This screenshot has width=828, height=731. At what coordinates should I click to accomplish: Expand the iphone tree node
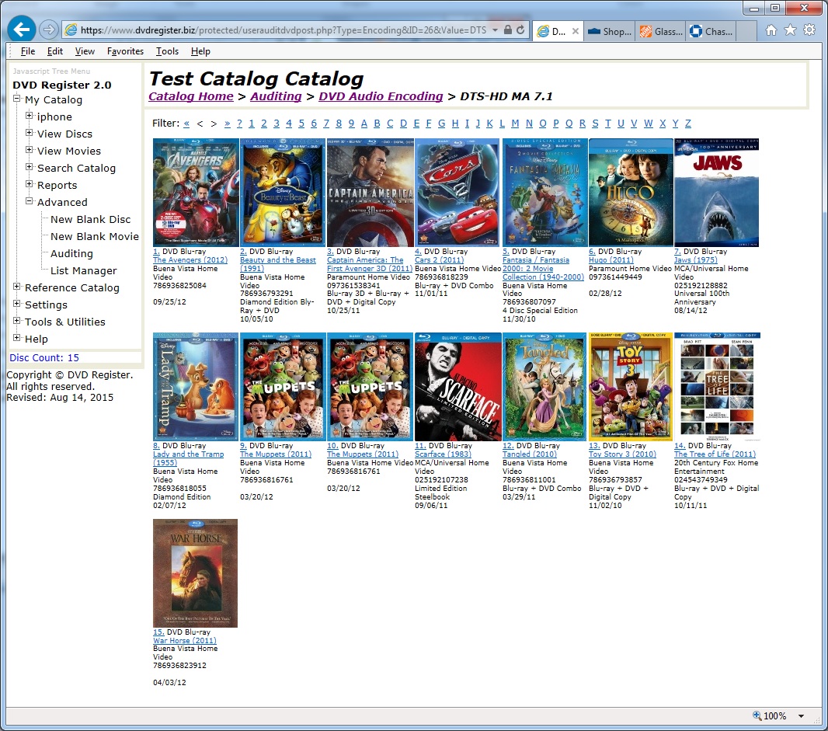tap(30, 115)
